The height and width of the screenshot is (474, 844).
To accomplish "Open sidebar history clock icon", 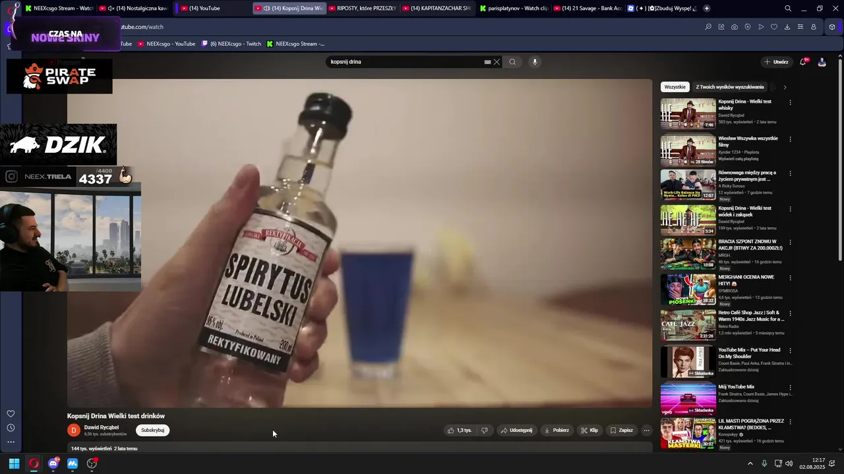I will coord(11,428).
